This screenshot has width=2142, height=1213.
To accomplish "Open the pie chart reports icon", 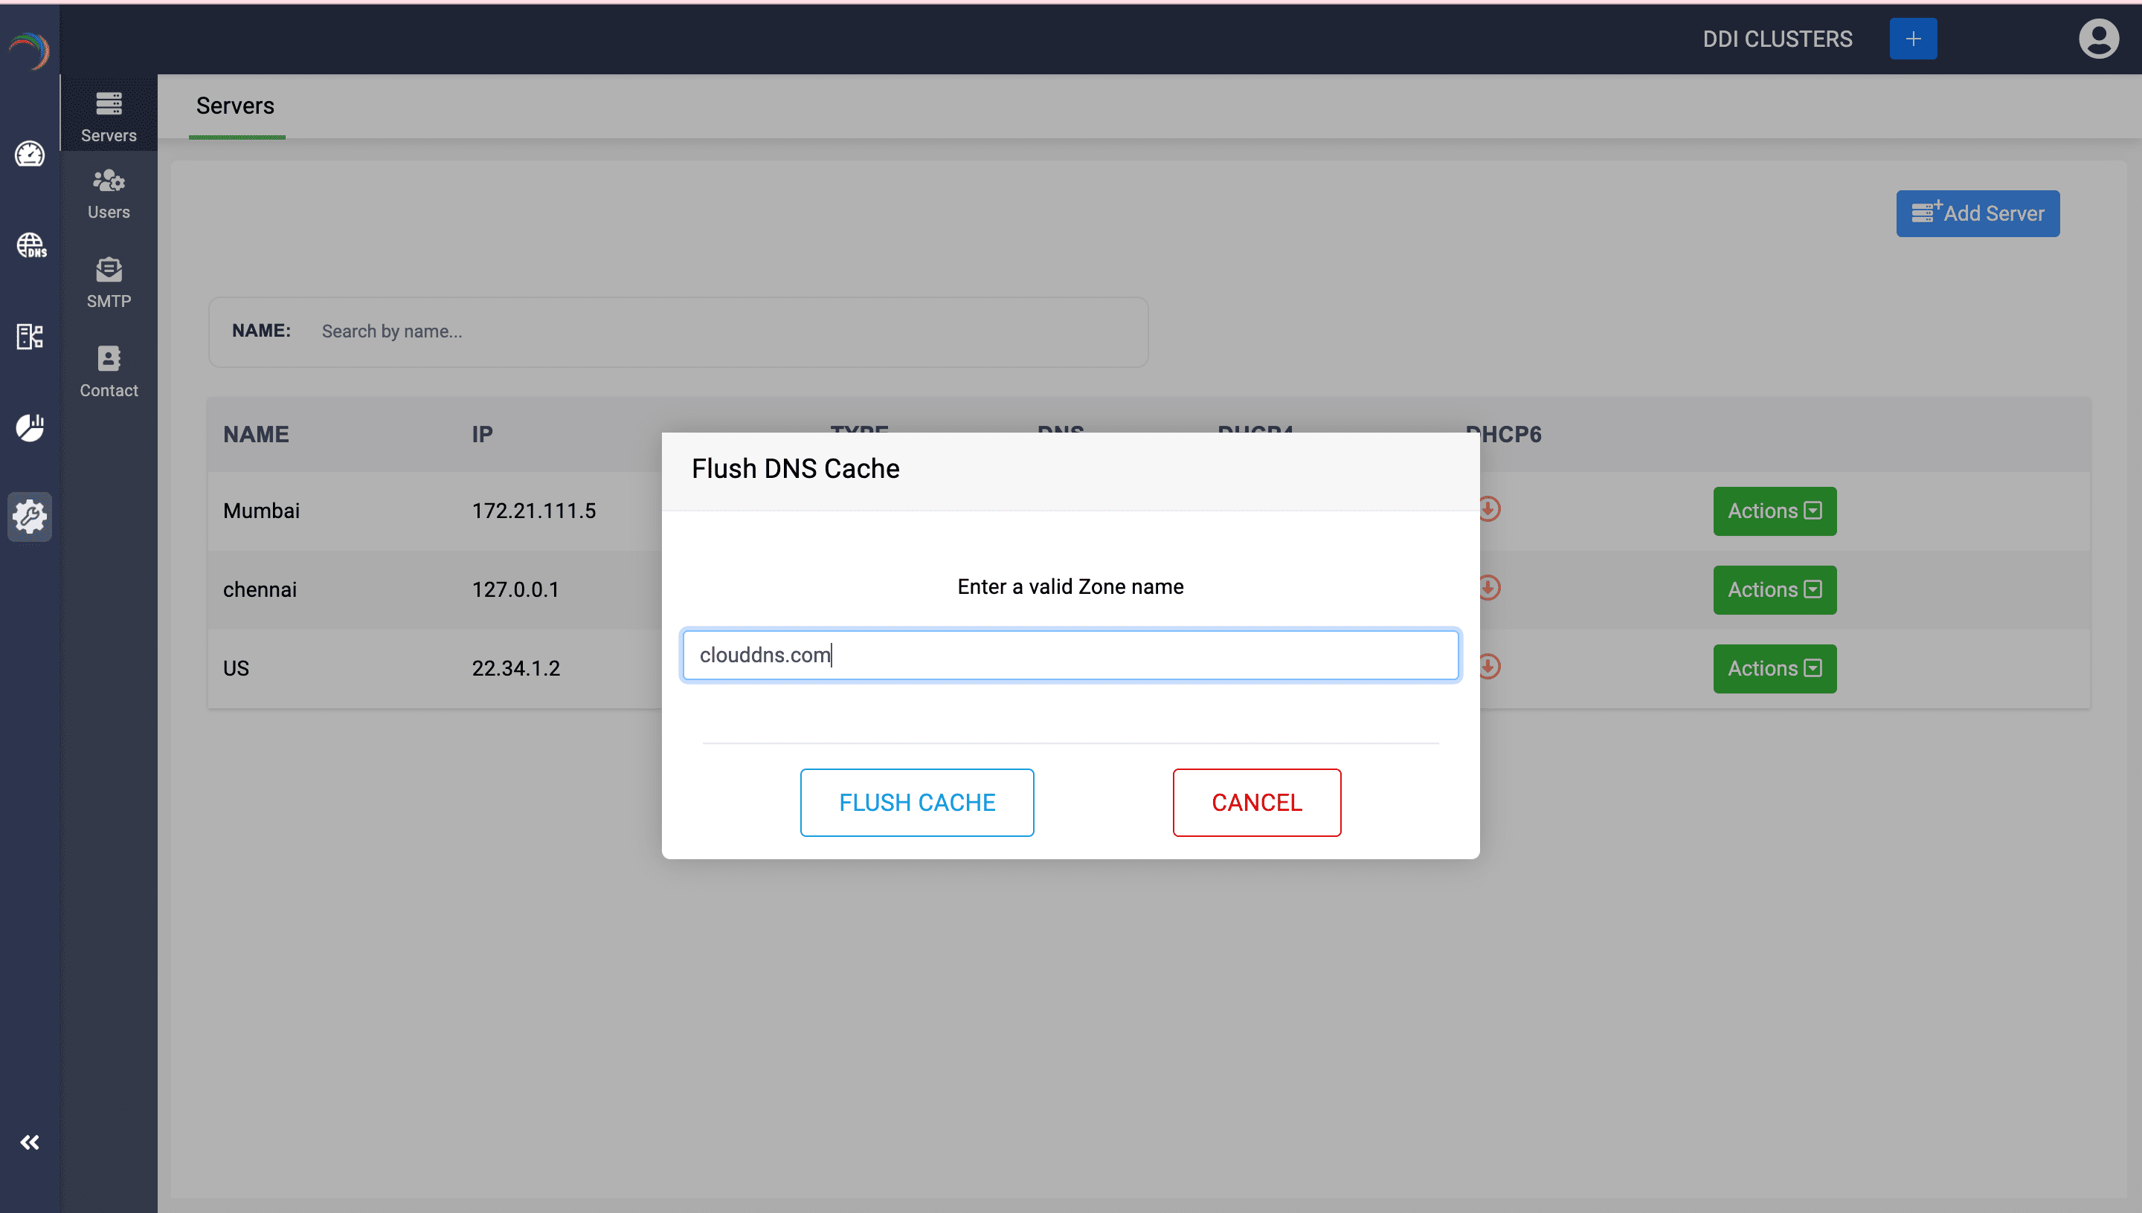I will tap(30, 427).
